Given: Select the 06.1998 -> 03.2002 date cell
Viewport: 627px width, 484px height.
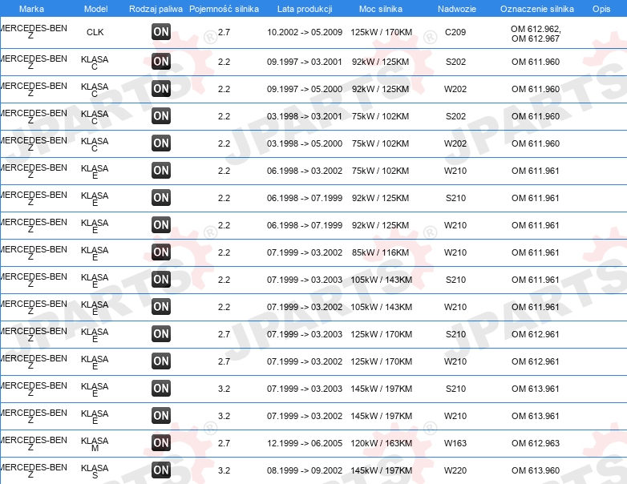Looking at the screenshot, I should pos(305,171).
